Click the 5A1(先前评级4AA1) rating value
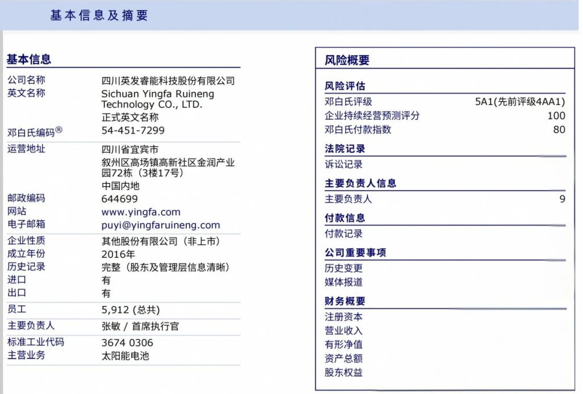 tap(520, 102)
